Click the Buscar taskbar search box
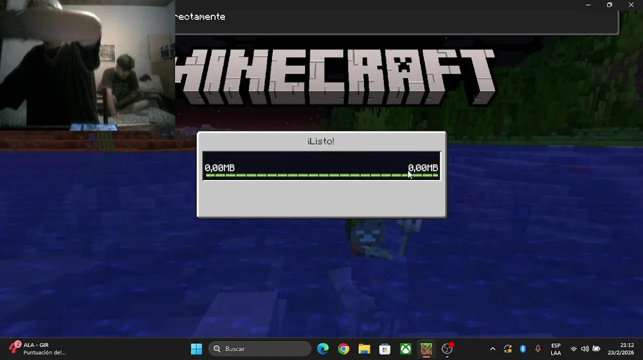Viewport: 643px width, 360px height. click(259, 348)
